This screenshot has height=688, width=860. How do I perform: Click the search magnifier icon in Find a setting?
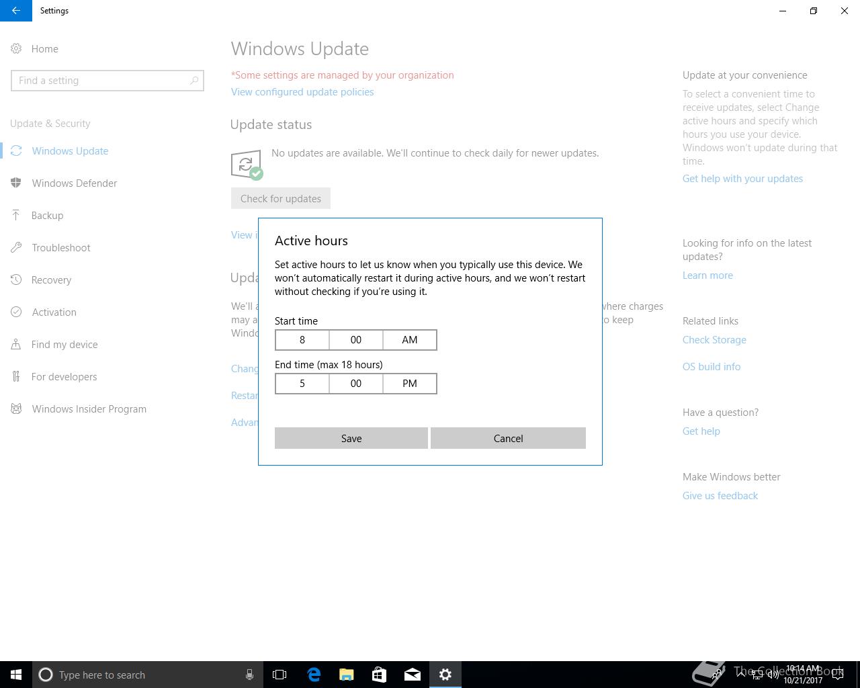click(x=194, y=81)
